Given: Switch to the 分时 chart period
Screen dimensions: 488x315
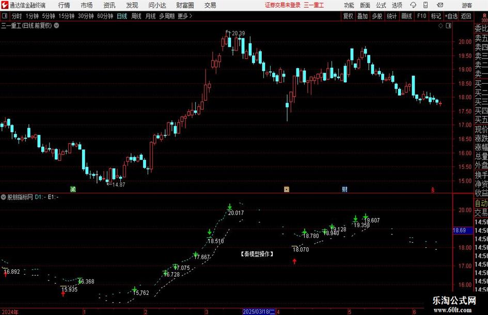Looking at the screenshot, I should [17, 16].
